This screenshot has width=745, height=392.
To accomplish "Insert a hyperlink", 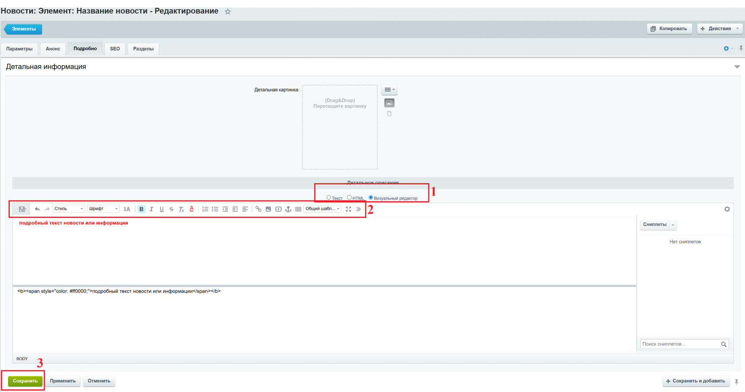I will pyautogui.click(x=259, y=209).
